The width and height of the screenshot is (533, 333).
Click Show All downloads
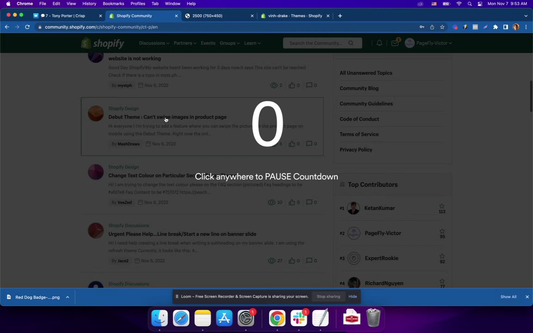click(x=508, y=296)
